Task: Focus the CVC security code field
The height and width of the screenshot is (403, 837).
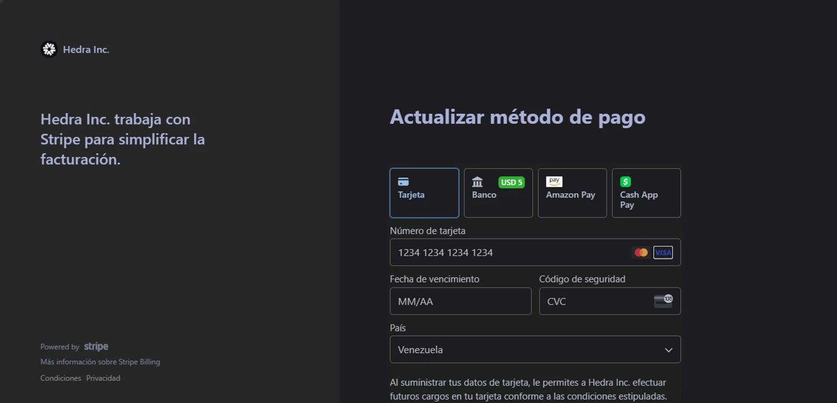Action: [610, 301]
